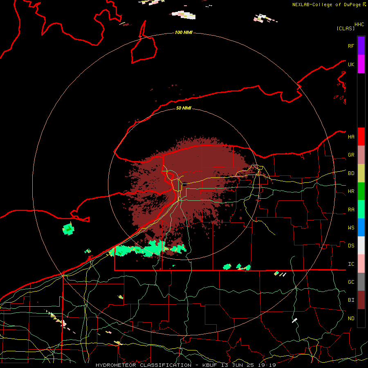Image resolution: width=368 pixels, height=368 pixels.
Task: Click the RF purple legend swatch
Action: [x=361, y=46]
